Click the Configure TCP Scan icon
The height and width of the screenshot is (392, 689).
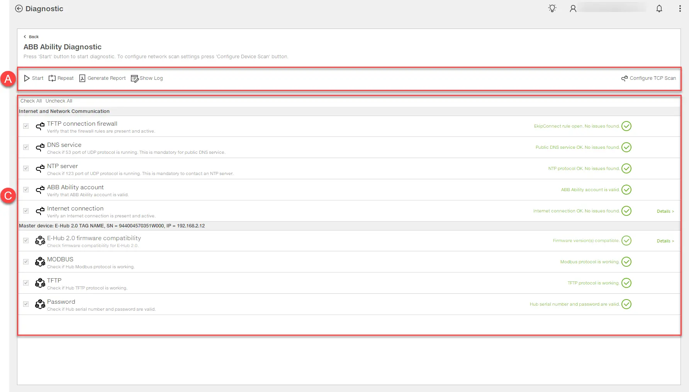pyautogui.click(x=624, y=78)
